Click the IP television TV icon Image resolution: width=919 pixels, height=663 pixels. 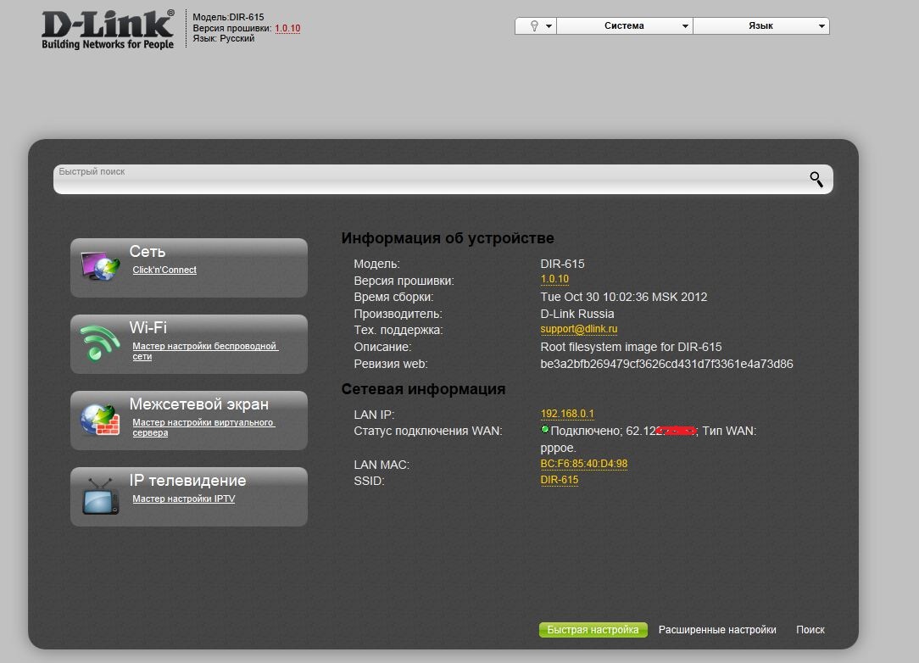[x=100, y=496]
